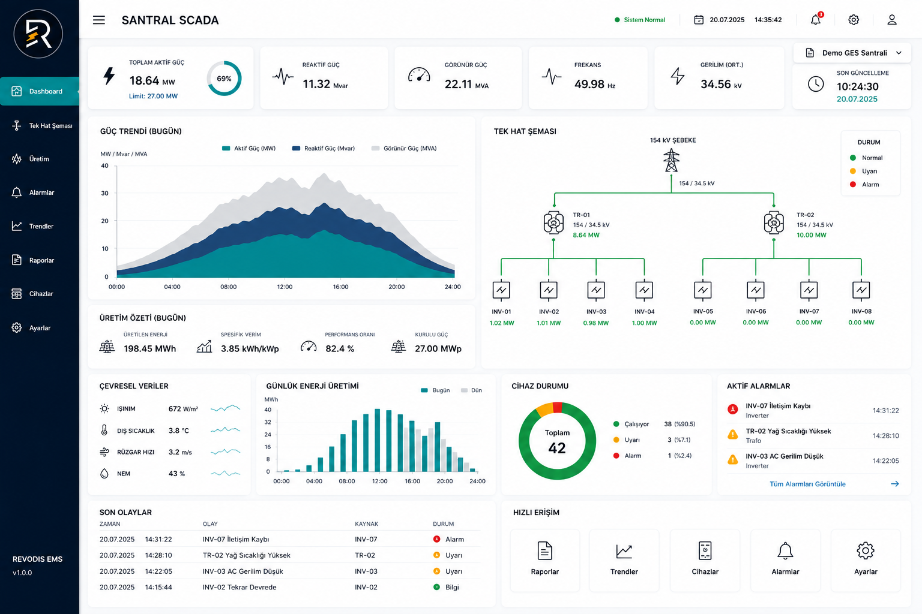Screen dimensions: 922x614
Task: Click the Son Güncelleme clock icon
Action: [816, 84]
